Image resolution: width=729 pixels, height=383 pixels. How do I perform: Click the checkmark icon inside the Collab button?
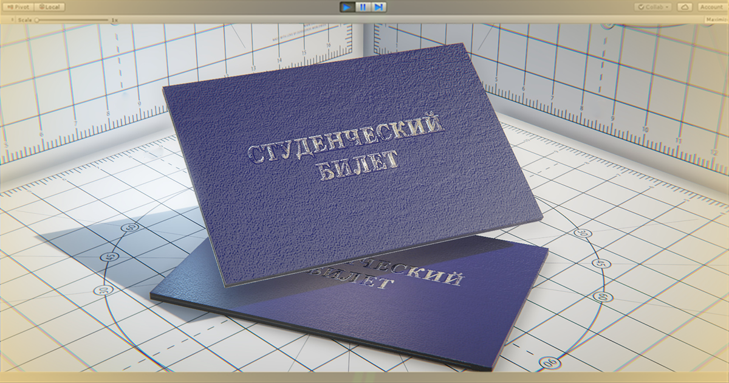click(642, 7)
